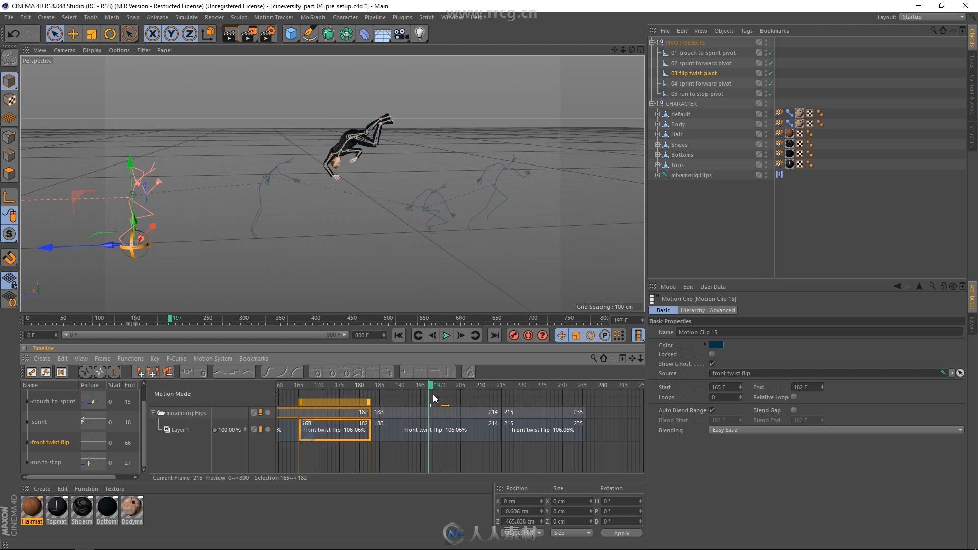Toggle visibility dots of Shoes object
Viewport: 978px width, 550px height.
766,145
